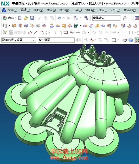The width and height of the screenshot is (139, 164).
Task: Open the 编辑(E) menu
Action: click(x=25, y=10)
